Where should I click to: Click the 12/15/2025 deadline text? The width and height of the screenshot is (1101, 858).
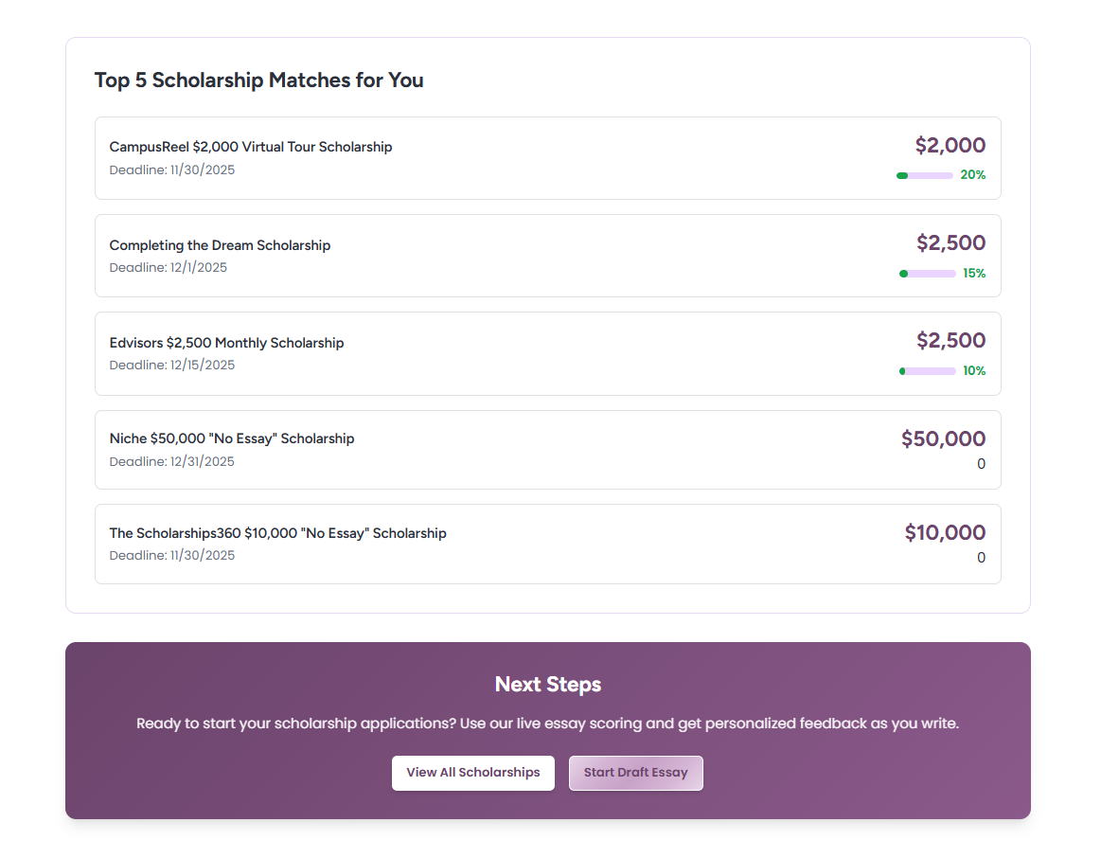point(172,366)
